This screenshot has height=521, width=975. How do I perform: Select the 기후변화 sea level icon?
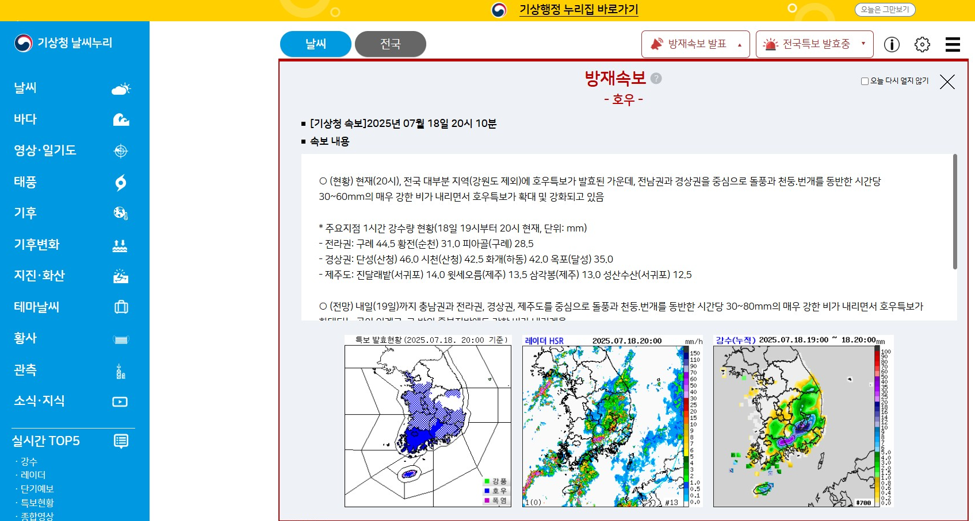(x=120, y=245)
